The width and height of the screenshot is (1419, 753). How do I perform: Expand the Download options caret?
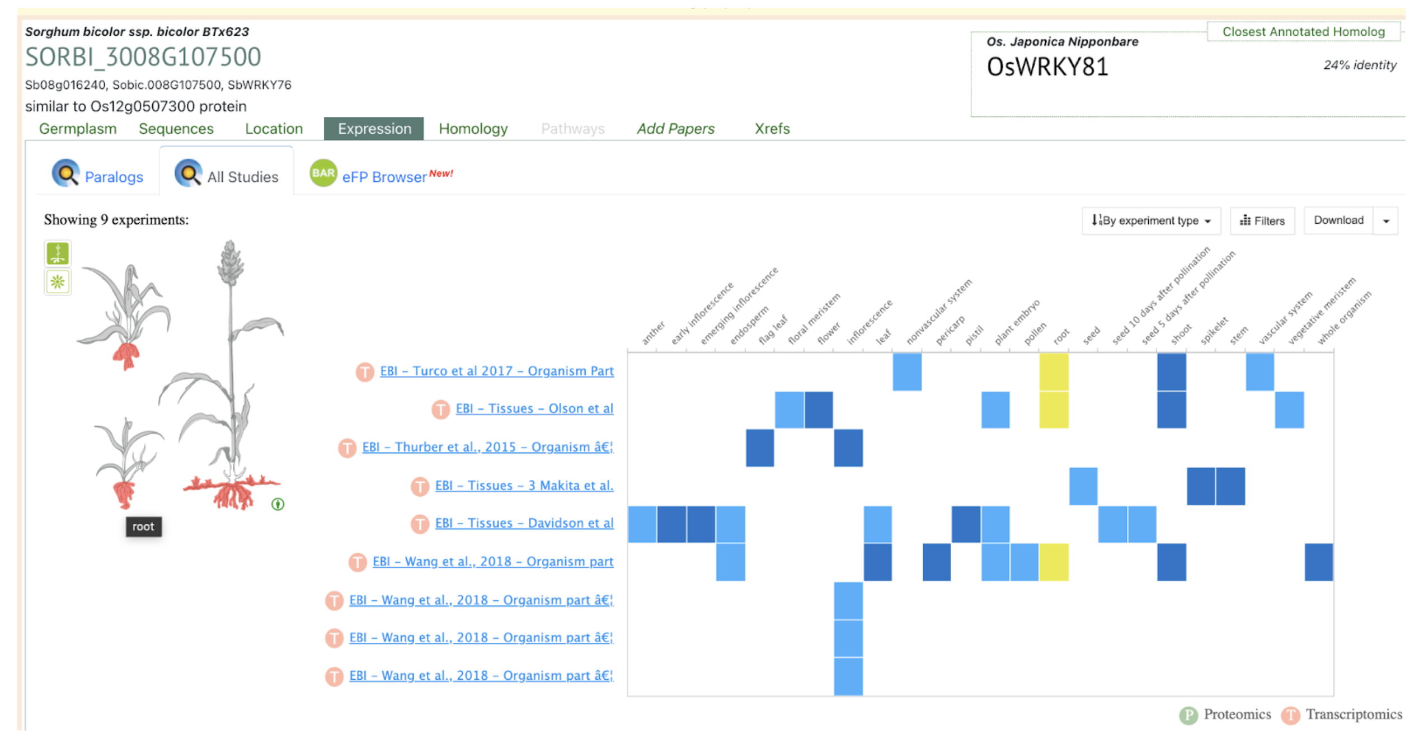(1386, 220)
